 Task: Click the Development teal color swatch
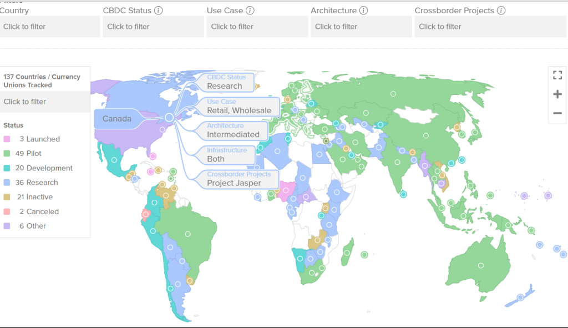coord(7,168)
